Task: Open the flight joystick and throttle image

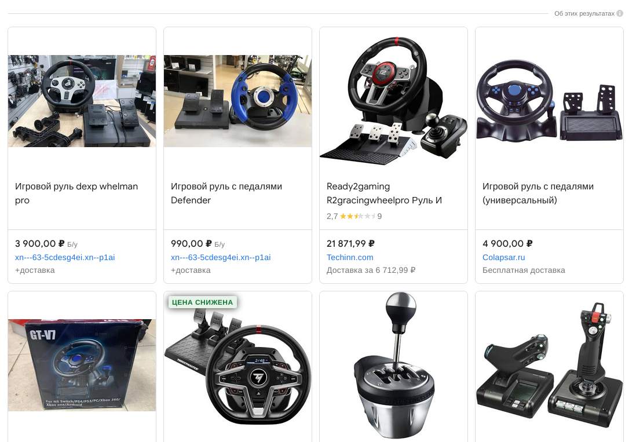Action: pyautogui.click(x=549, y=365)
